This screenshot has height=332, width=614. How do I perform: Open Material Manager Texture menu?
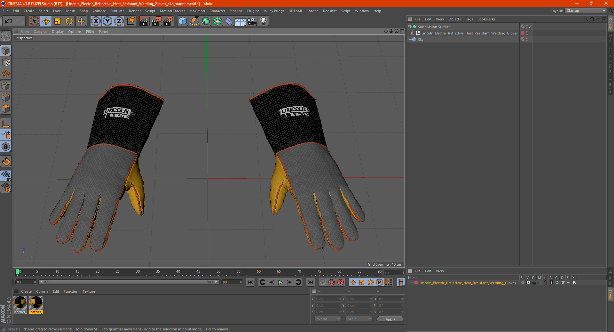coord(89,291)
